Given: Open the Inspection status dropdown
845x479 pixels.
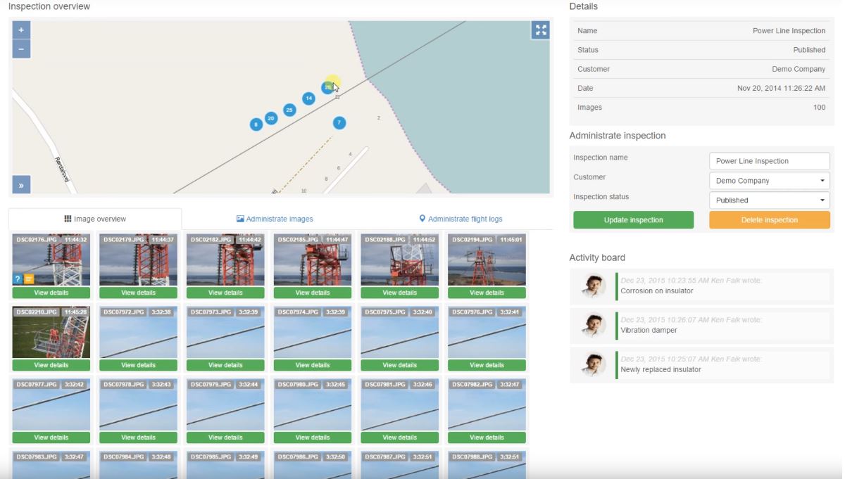Looking at the screenshot, I should tap(769, 200).
